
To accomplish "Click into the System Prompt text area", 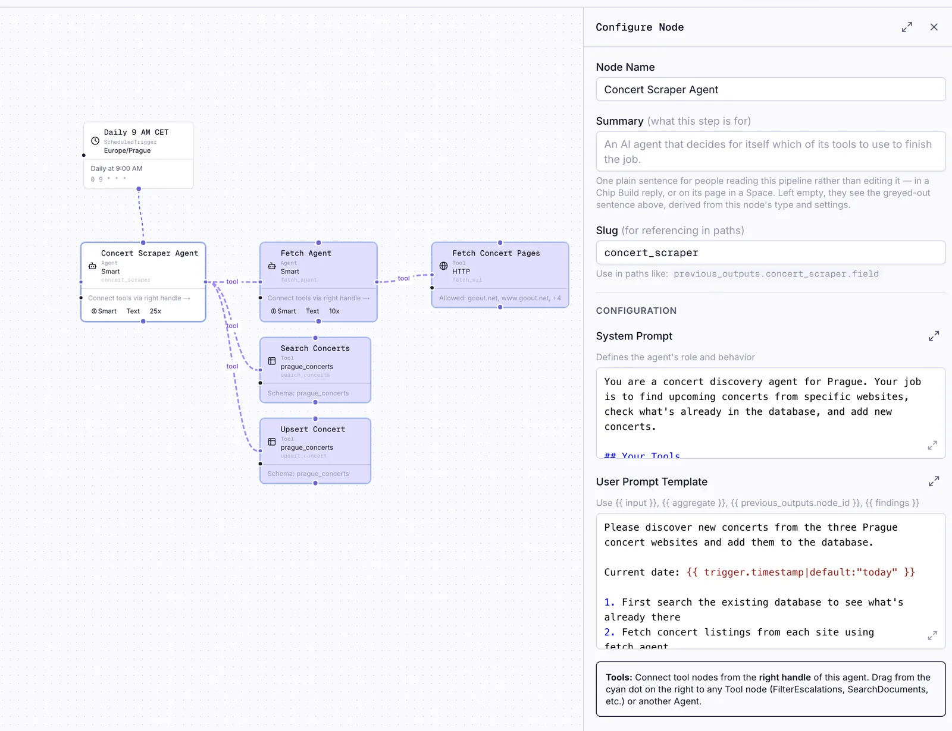I will point(771,413).
